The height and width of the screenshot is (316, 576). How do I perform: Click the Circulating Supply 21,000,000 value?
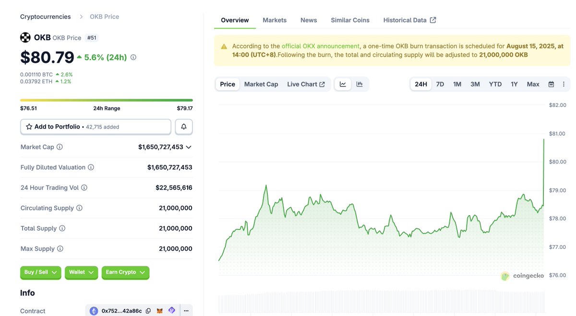tap(176, 208)
